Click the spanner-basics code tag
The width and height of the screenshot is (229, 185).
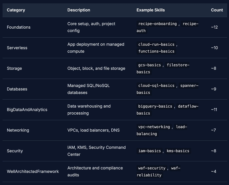pyautogui.click(x=189, y=86)
